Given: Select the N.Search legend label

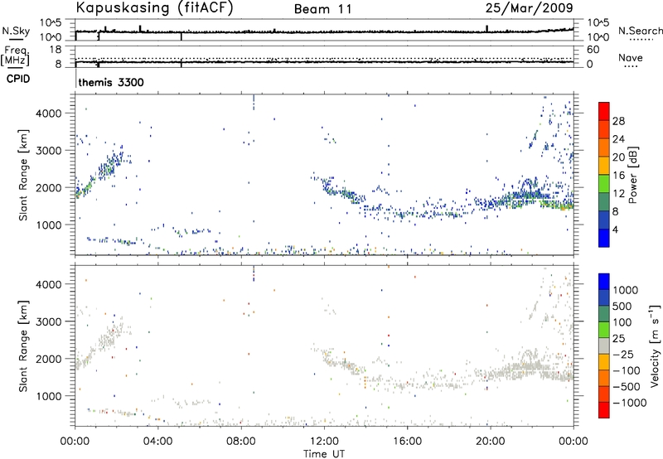Looking at the screenshot, I should 640,31.
